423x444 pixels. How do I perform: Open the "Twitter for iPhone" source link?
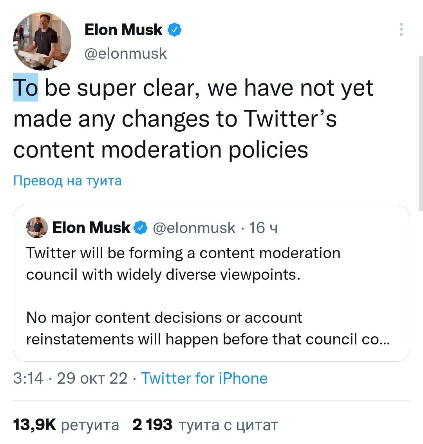(204, 378)
